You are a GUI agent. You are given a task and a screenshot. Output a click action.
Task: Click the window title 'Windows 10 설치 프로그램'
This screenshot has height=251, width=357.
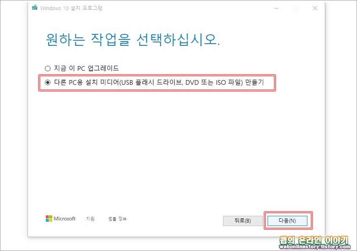pyautogui.click(x=71, y=8)
